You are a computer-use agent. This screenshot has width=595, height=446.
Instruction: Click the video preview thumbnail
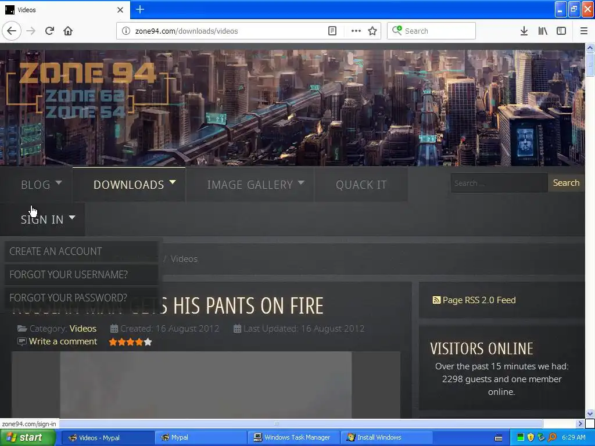pos(206,385)
